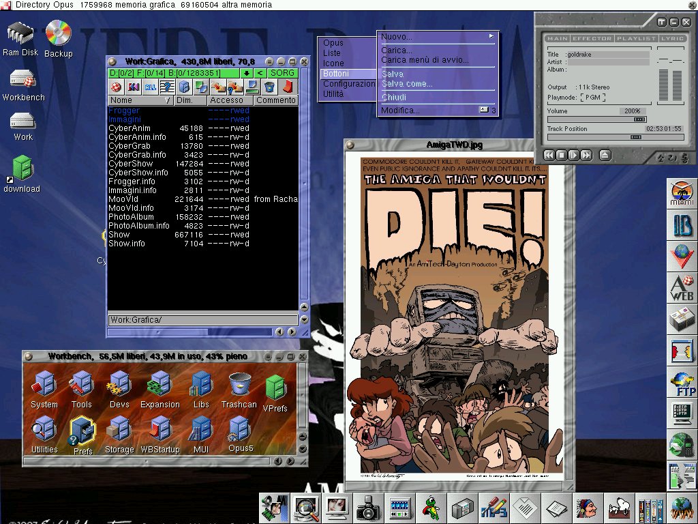Click the Snoopy icon in the bottom dock
Screen dimensions: 698x524
pos(620,508)
